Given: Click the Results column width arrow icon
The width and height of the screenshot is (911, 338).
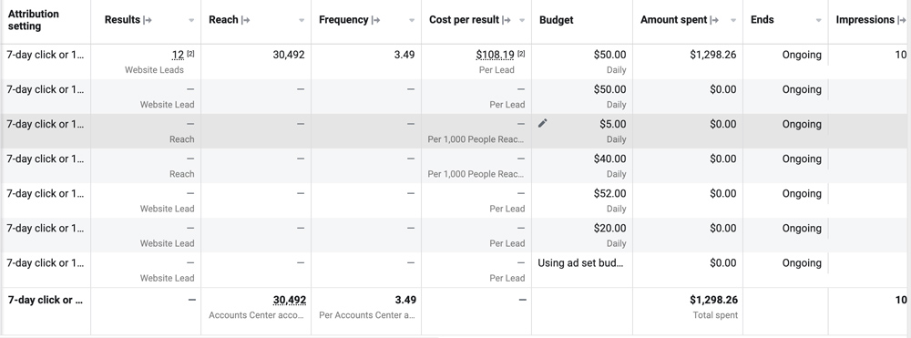Looking at the screenshot, I should tap(148, 20).
